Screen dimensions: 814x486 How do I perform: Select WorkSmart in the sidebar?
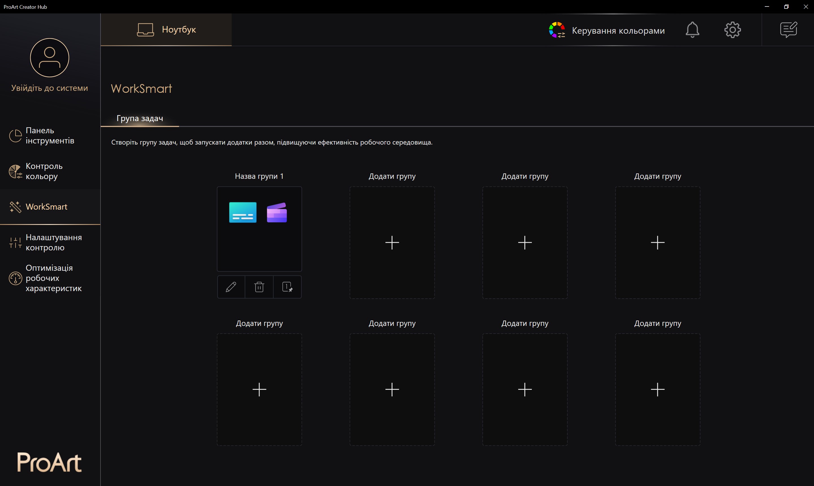[46, 207]
